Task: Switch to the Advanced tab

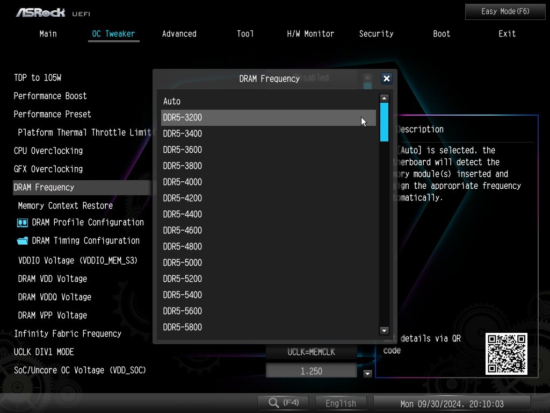Action: tap(179, 34)
